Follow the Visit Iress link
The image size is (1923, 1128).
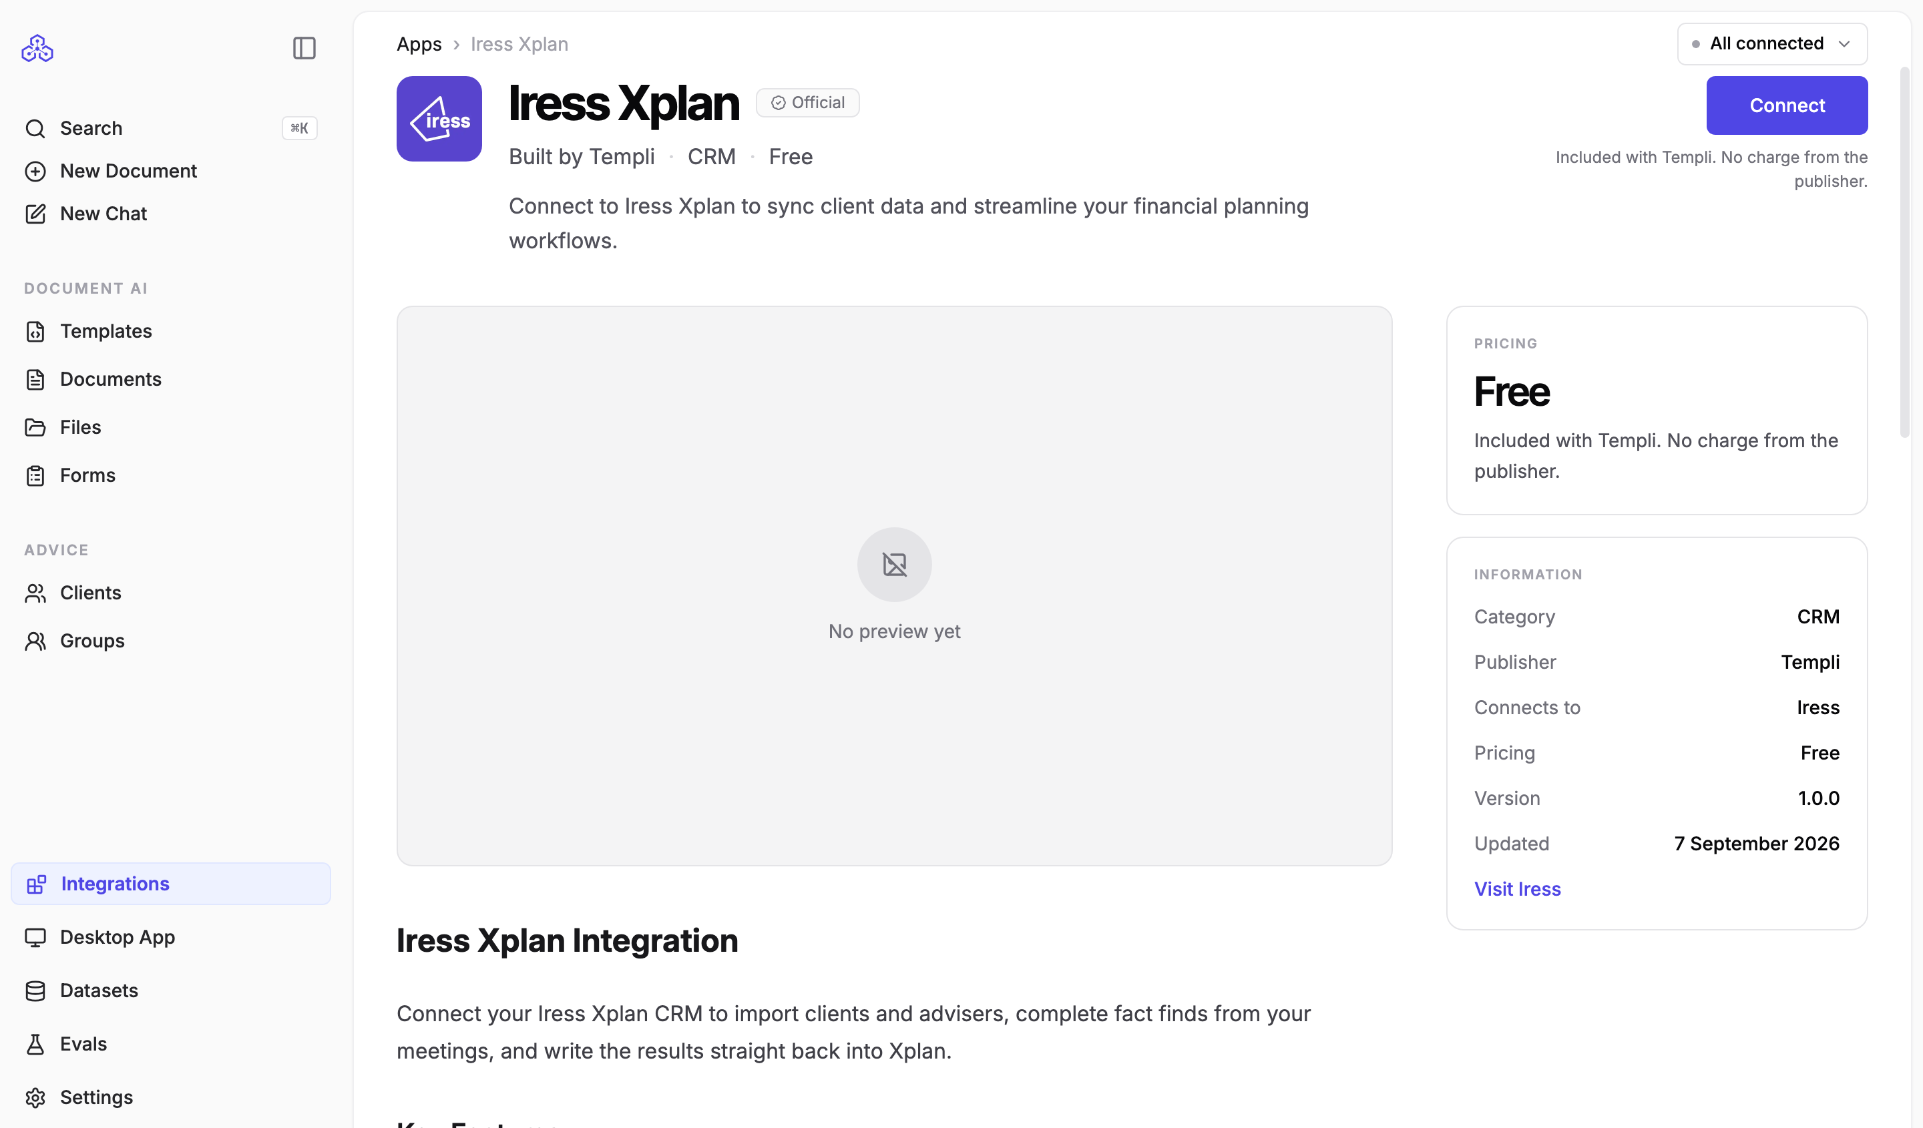1517,888
